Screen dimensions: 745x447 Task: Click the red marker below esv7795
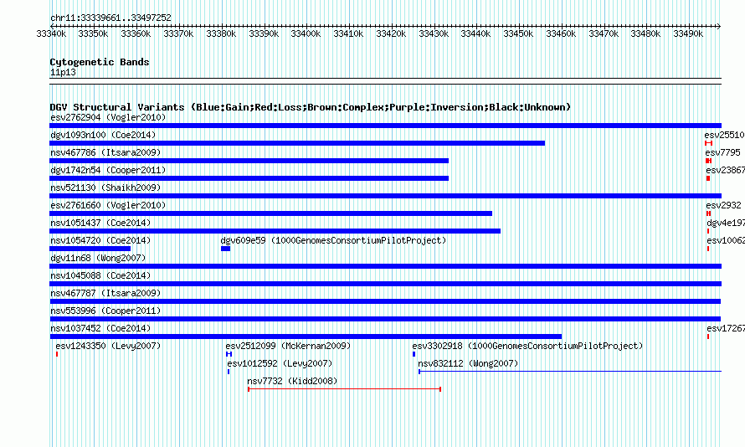point(708,161)
